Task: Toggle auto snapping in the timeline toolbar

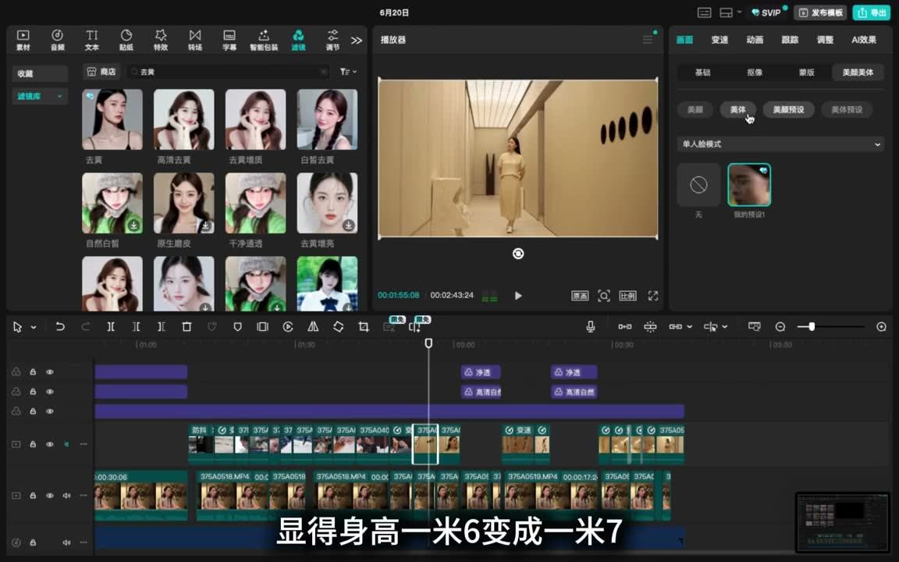Action: pyautogui.click(x=650, y=326)
